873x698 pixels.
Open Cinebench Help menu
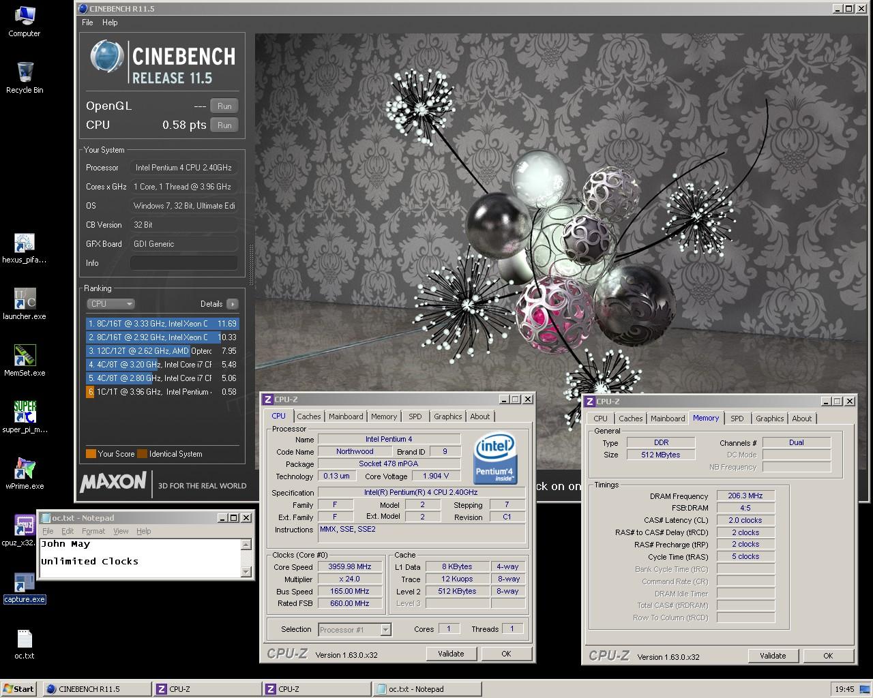[110, 22]
